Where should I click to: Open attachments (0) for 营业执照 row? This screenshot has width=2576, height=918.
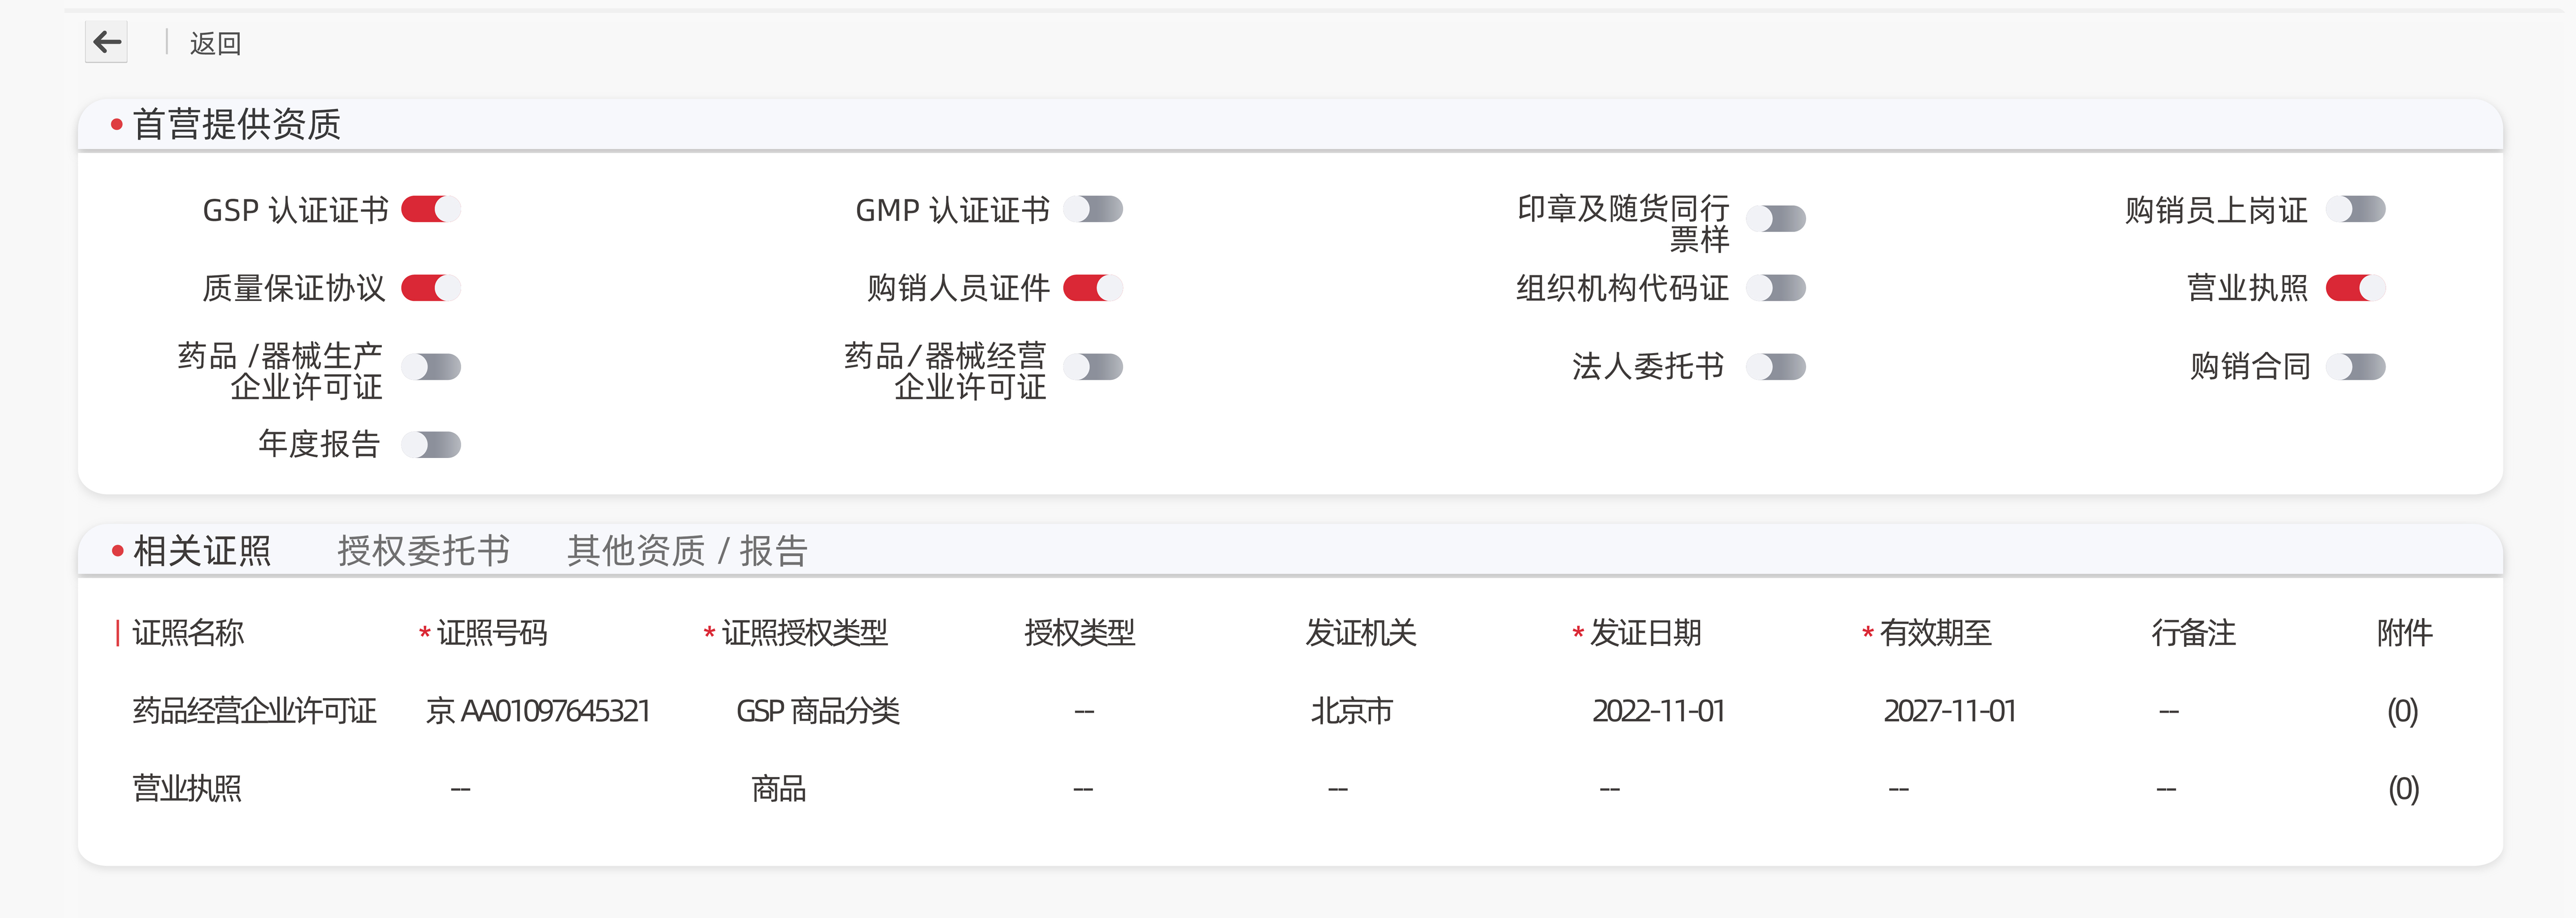tap(2403, 789)
